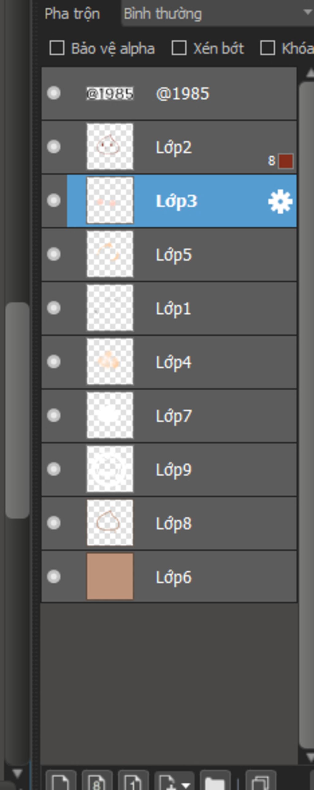Open the Pha trộn blend mode dropdown

(x=218, y=14)
